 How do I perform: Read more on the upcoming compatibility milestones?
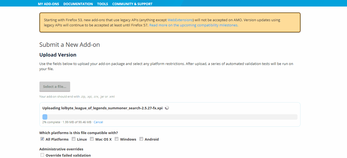click(194, 25)
